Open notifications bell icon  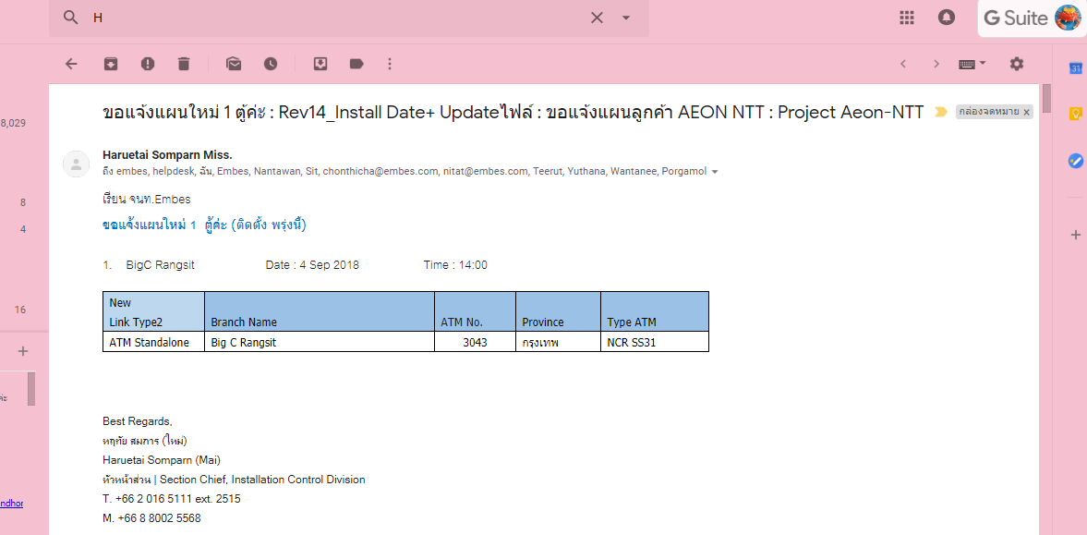(x=947, y=18)
